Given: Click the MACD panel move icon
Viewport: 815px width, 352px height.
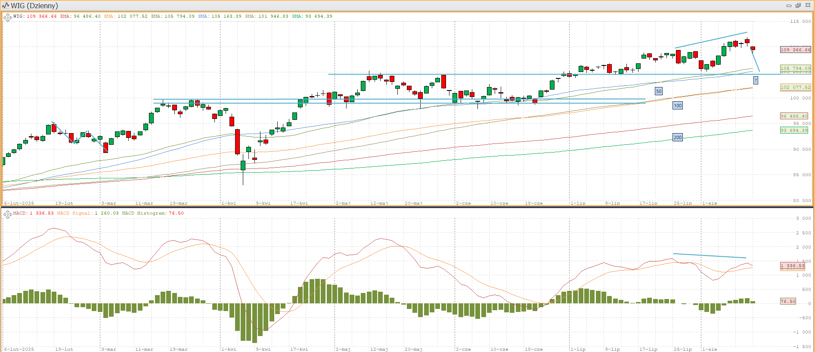Looking at the screenshot, I should (7, 215).
